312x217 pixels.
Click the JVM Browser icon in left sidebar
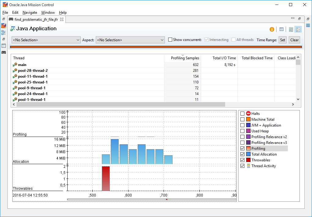pyautogui.click(x=4, y=26)
